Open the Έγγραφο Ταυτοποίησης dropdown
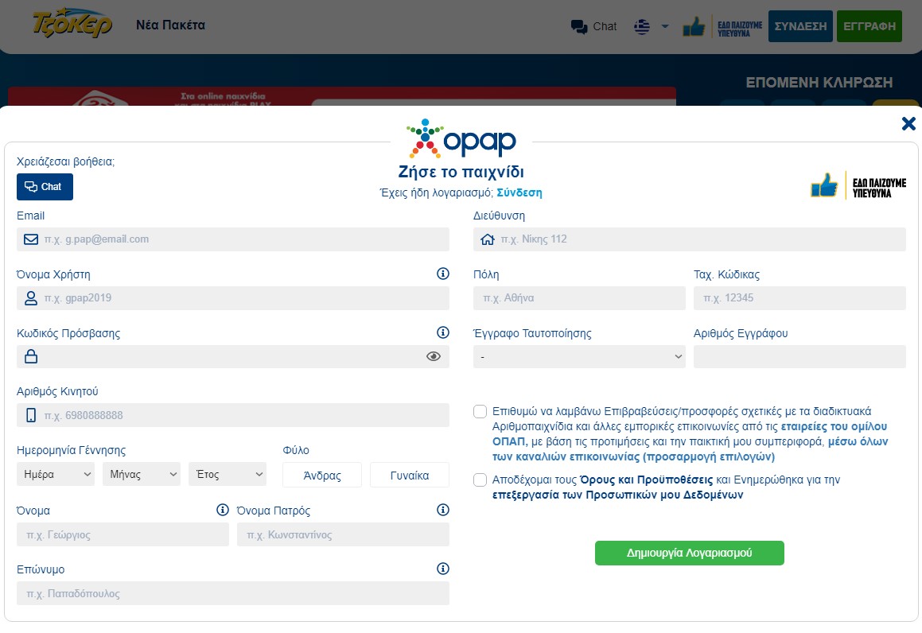 [x=579, y=357]
